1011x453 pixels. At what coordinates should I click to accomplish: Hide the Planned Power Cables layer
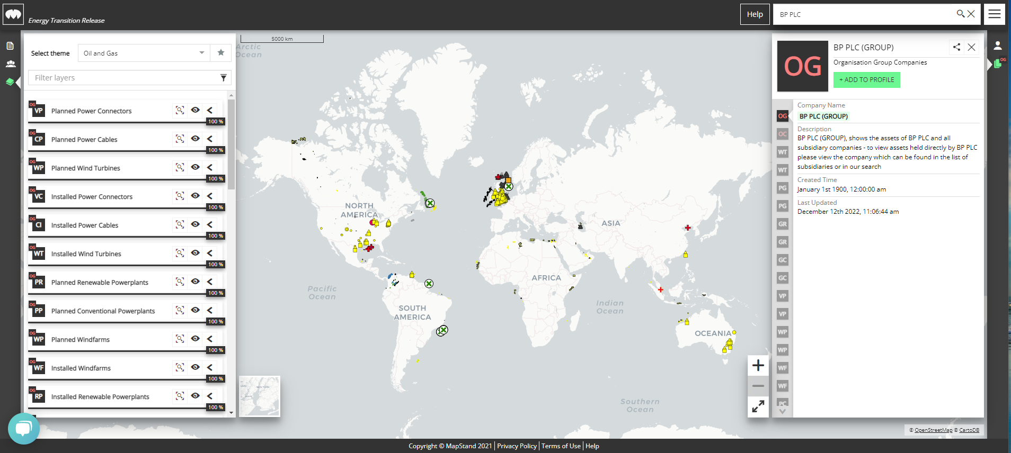(196, 139)
